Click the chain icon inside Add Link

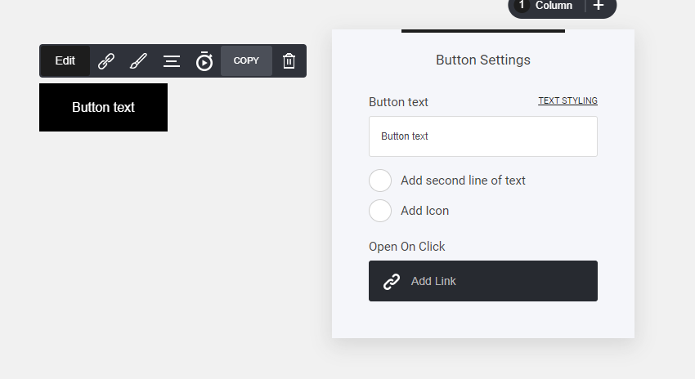392,281
